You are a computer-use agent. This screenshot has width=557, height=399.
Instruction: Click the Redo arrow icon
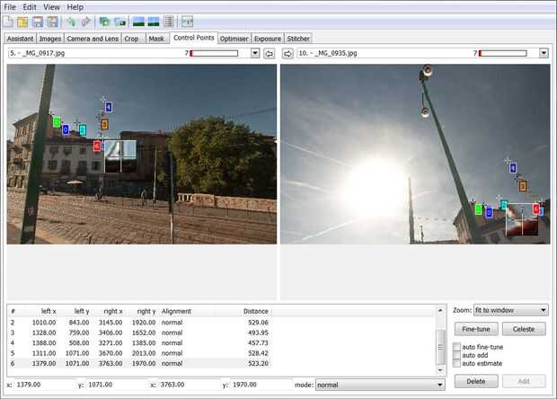(x=85, y=22)
